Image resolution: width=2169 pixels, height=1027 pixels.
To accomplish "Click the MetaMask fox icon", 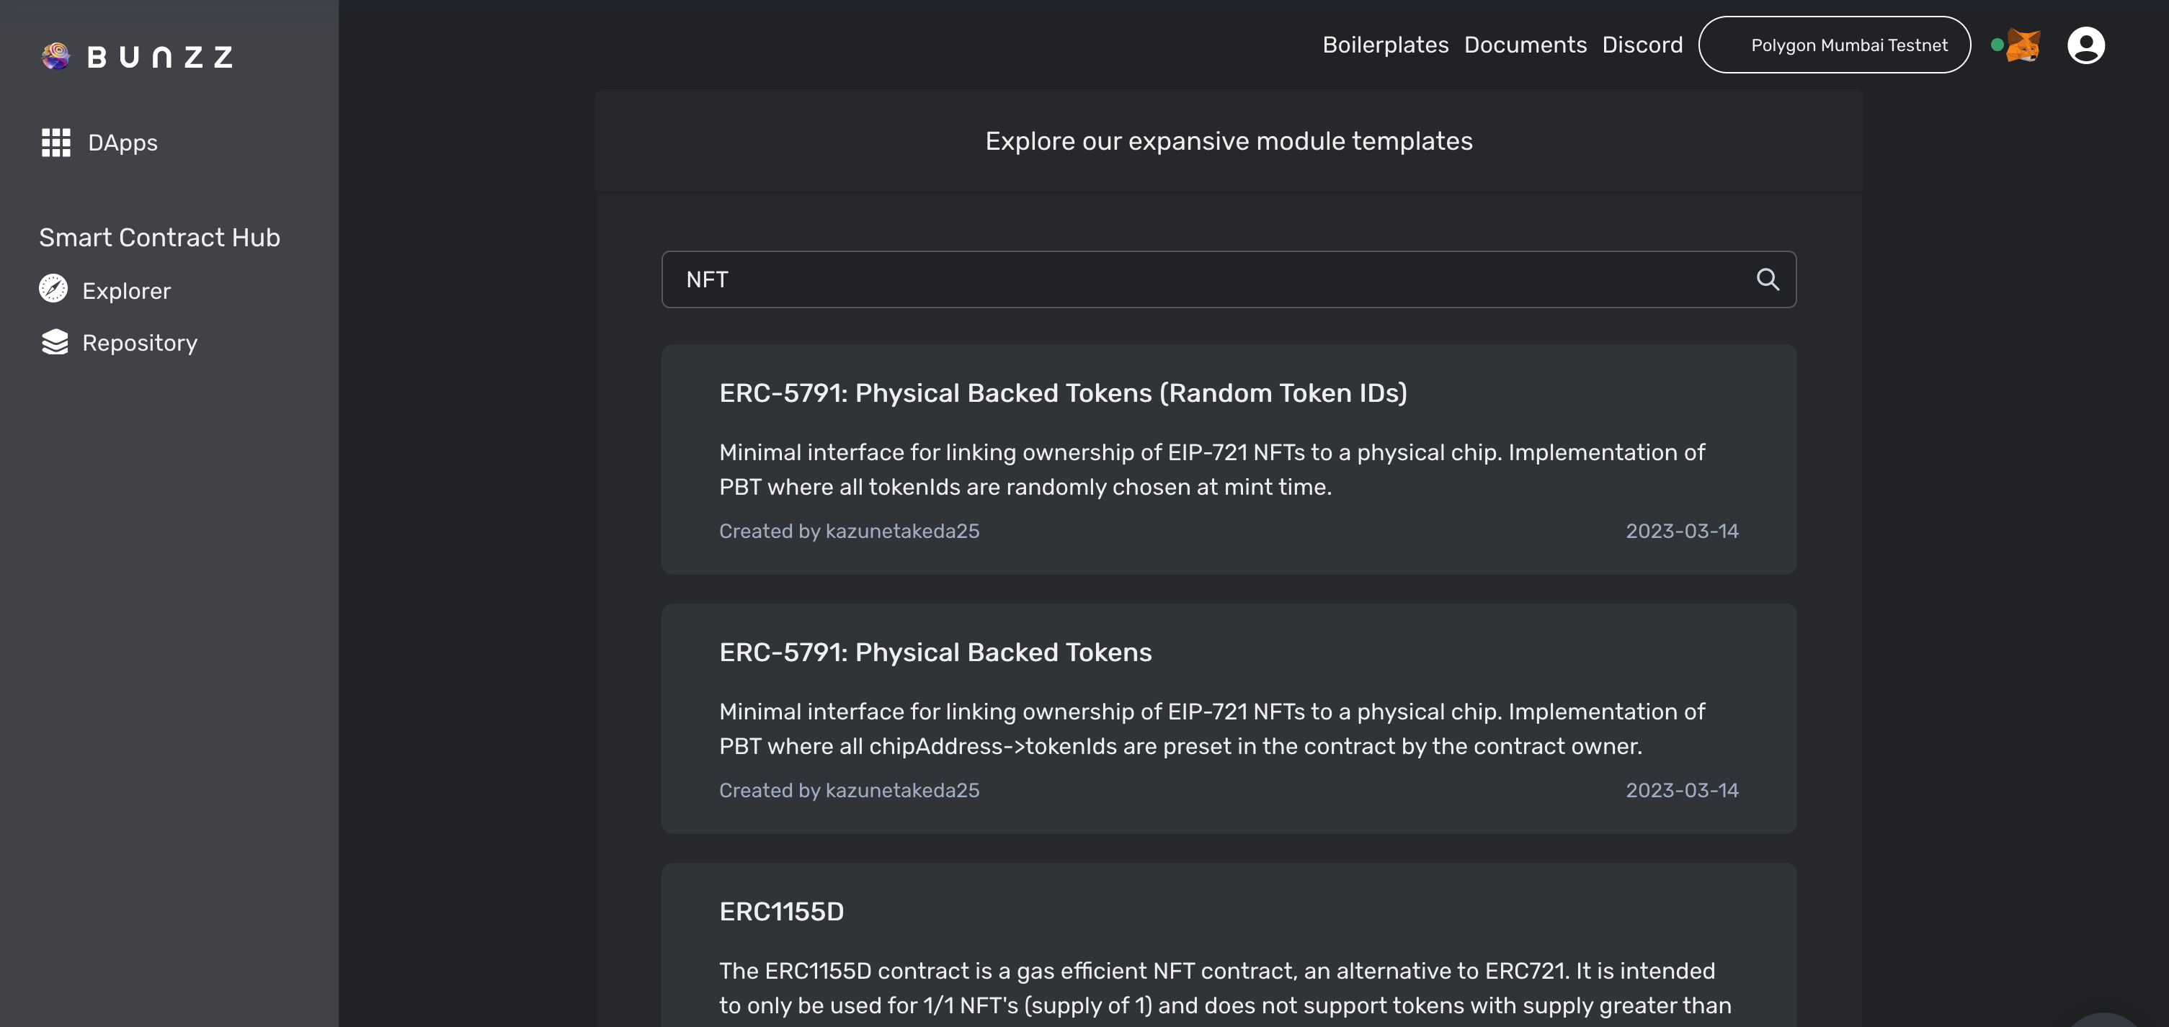I will (2023, 45).
